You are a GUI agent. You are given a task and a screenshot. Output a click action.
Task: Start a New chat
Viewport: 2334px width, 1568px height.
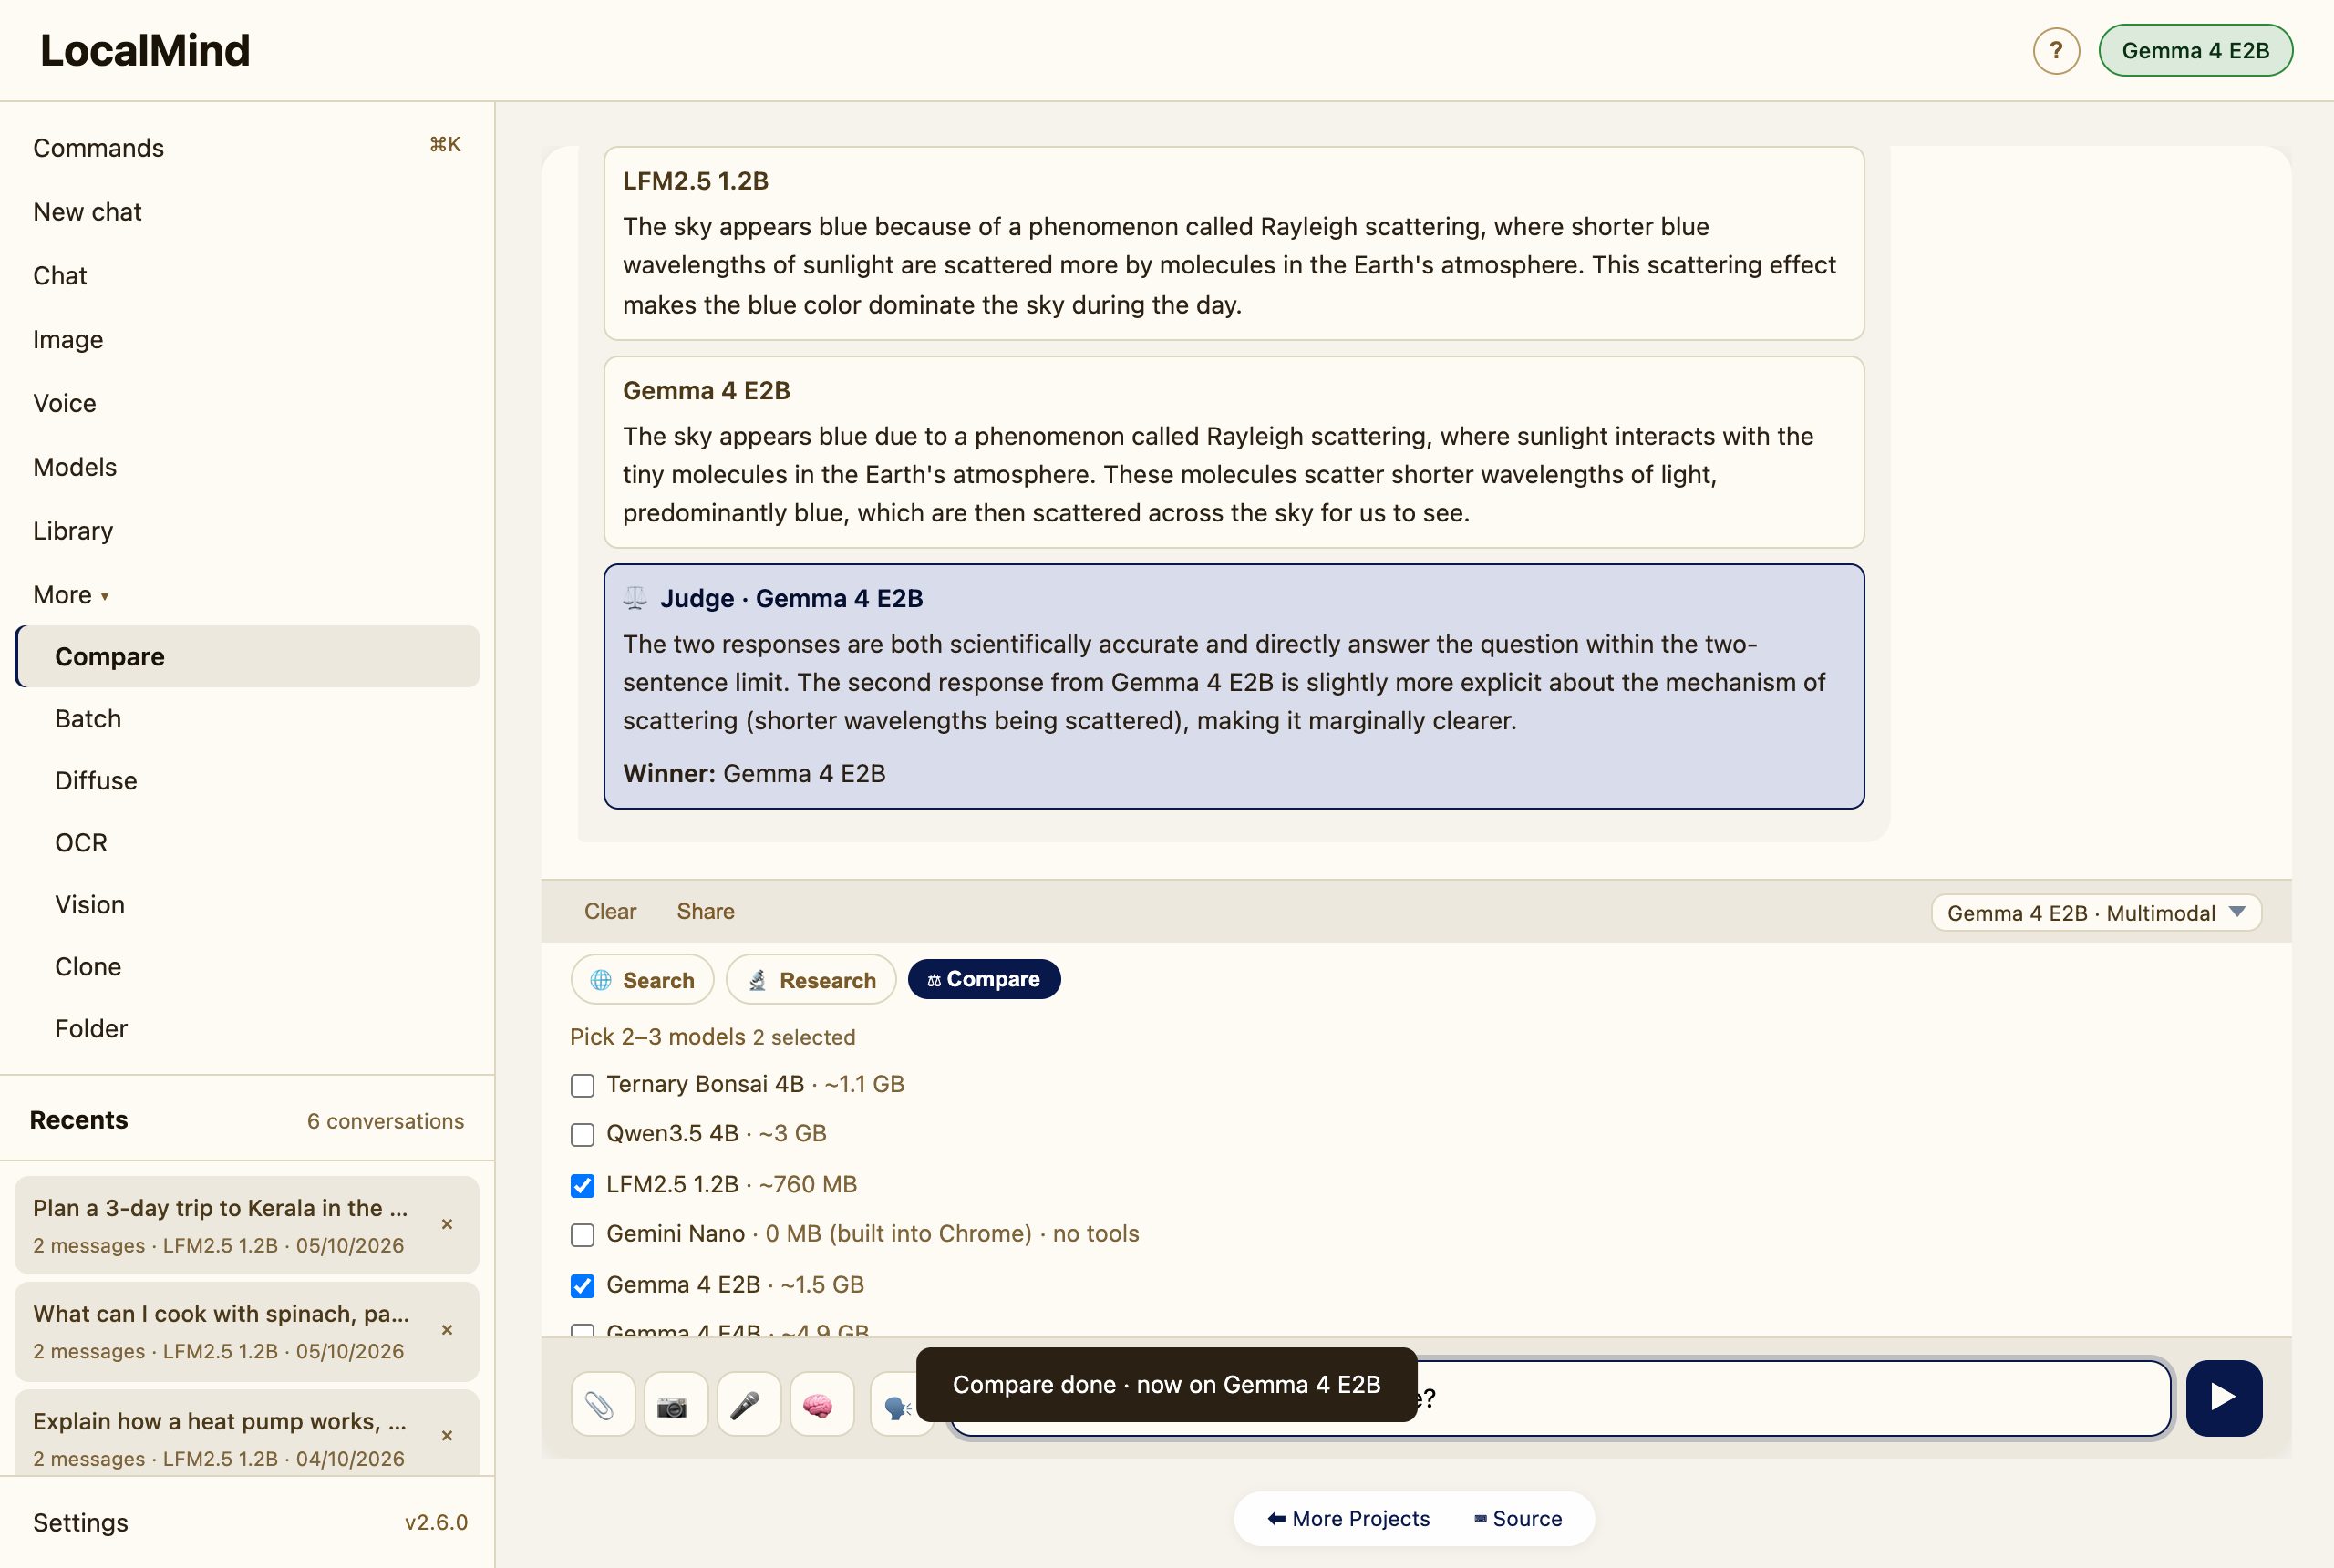point(247,212)
